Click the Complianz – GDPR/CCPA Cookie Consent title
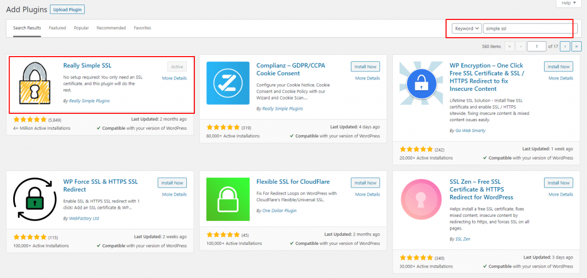Screen dimensions: 587x278 click(291, 69)
